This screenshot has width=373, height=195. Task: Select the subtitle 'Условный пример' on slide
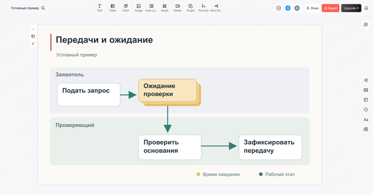pos(77,55)
